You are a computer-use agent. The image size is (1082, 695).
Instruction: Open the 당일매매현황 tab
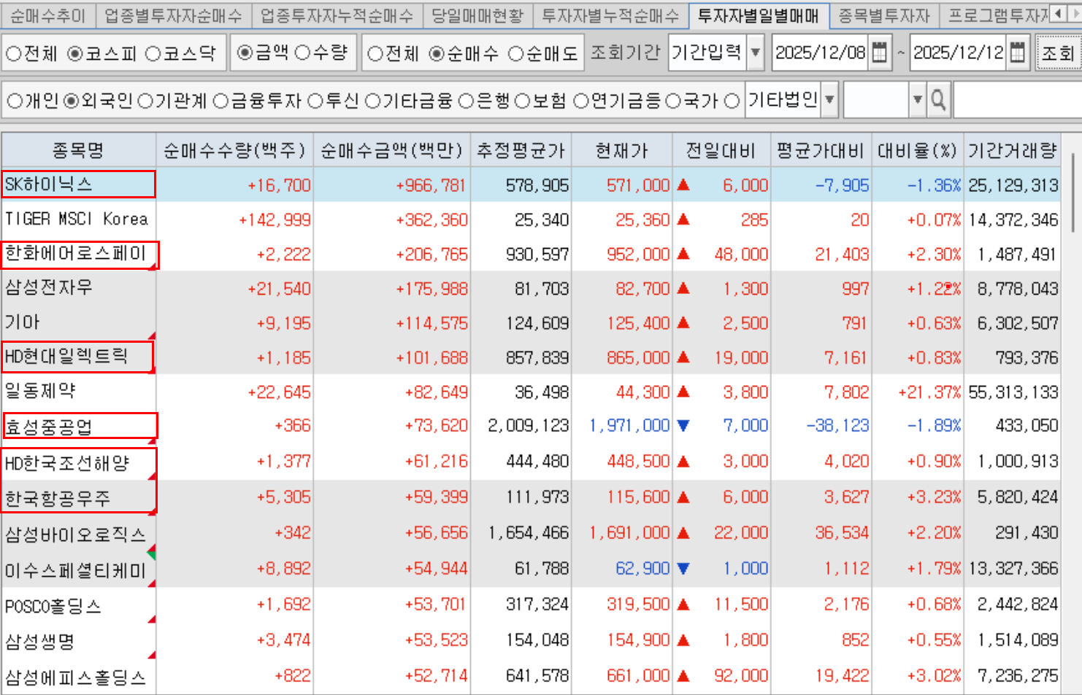point(477,15)
